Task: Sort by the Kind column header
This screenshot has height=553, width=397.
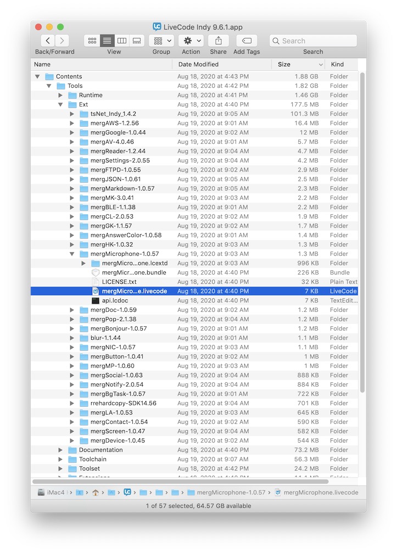Action: click(342, 64)
